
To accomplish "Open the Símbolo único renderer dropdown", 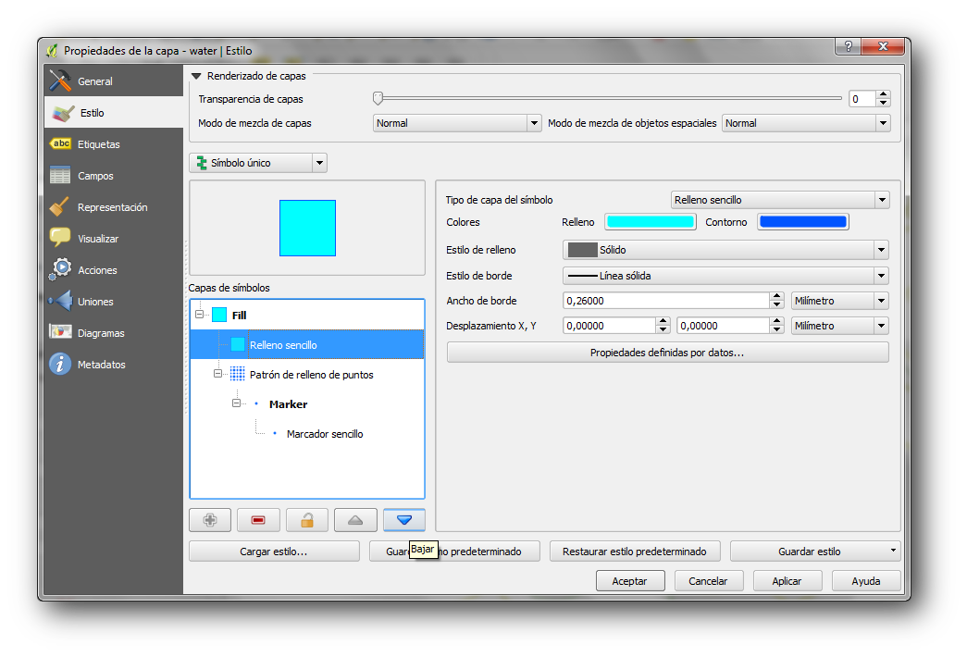I will click(x=258, y=163).
